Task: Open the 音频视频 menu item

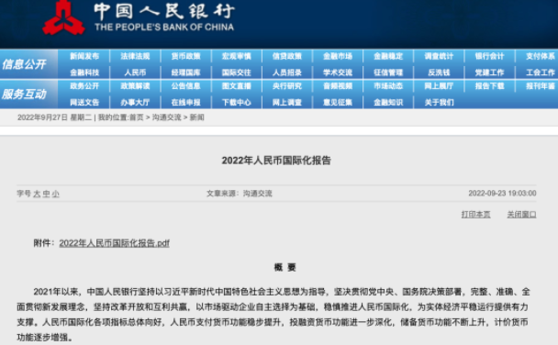Action: click(x=338, y=86)
